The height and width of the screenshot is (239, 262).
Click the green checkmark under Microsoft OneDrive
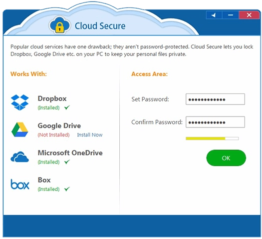click(67, 161)
